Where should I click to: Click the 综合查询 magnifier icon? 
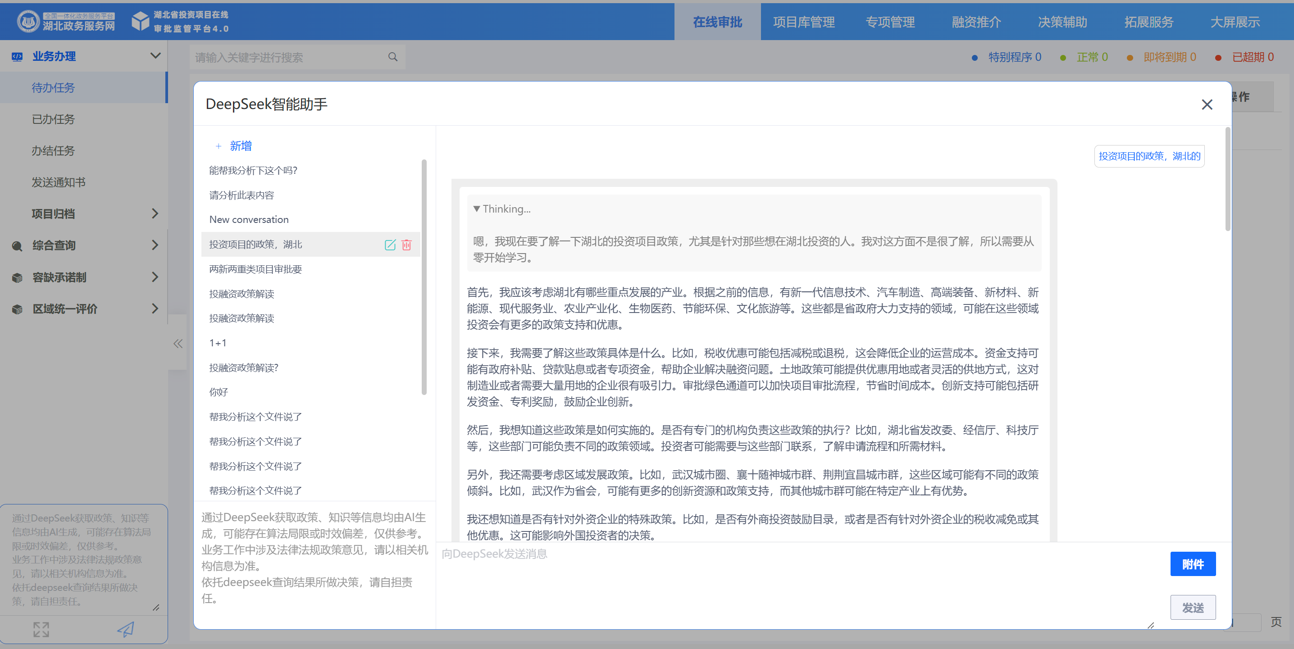[17, 246]
